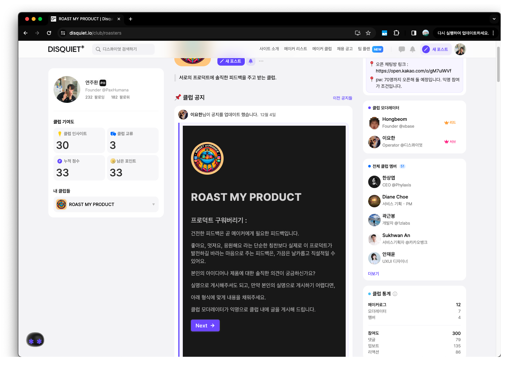Open the 사이트 소개 menu

pyautogui.click(x=269, y=49)
